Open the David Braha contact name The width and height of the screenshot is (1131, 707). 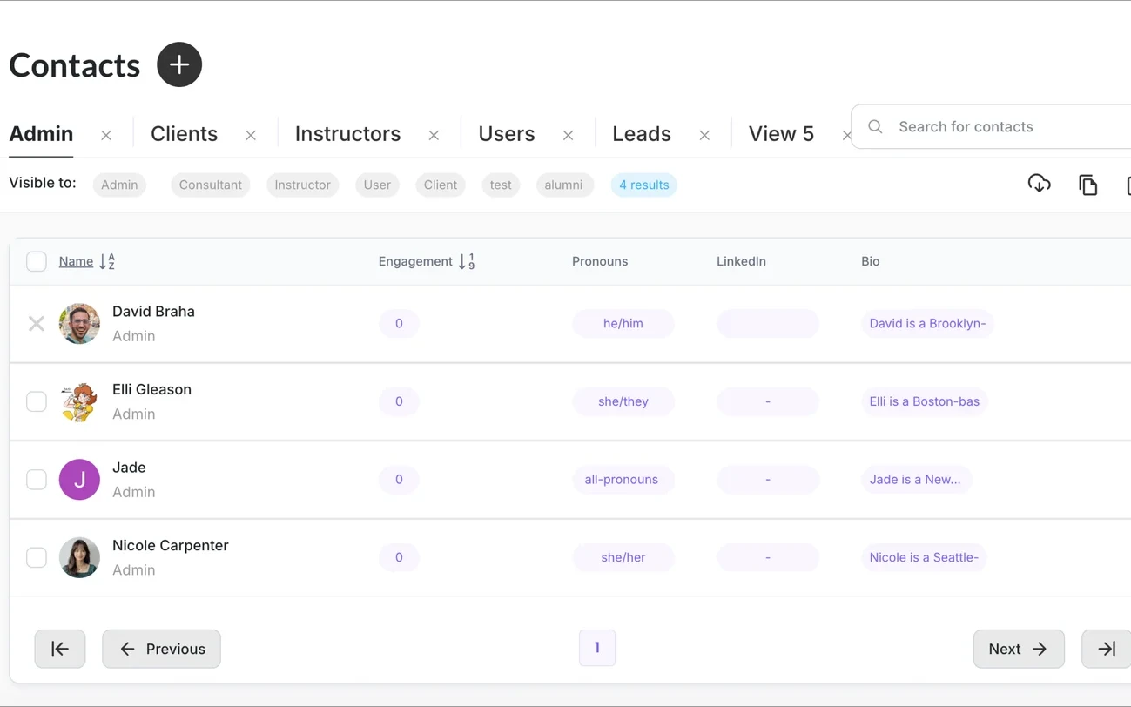tap(153, 312)
